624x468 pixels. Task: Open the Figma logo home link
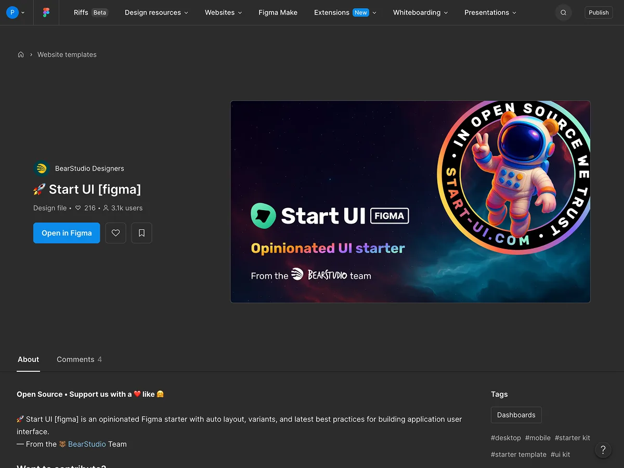[x=46, y=12]
